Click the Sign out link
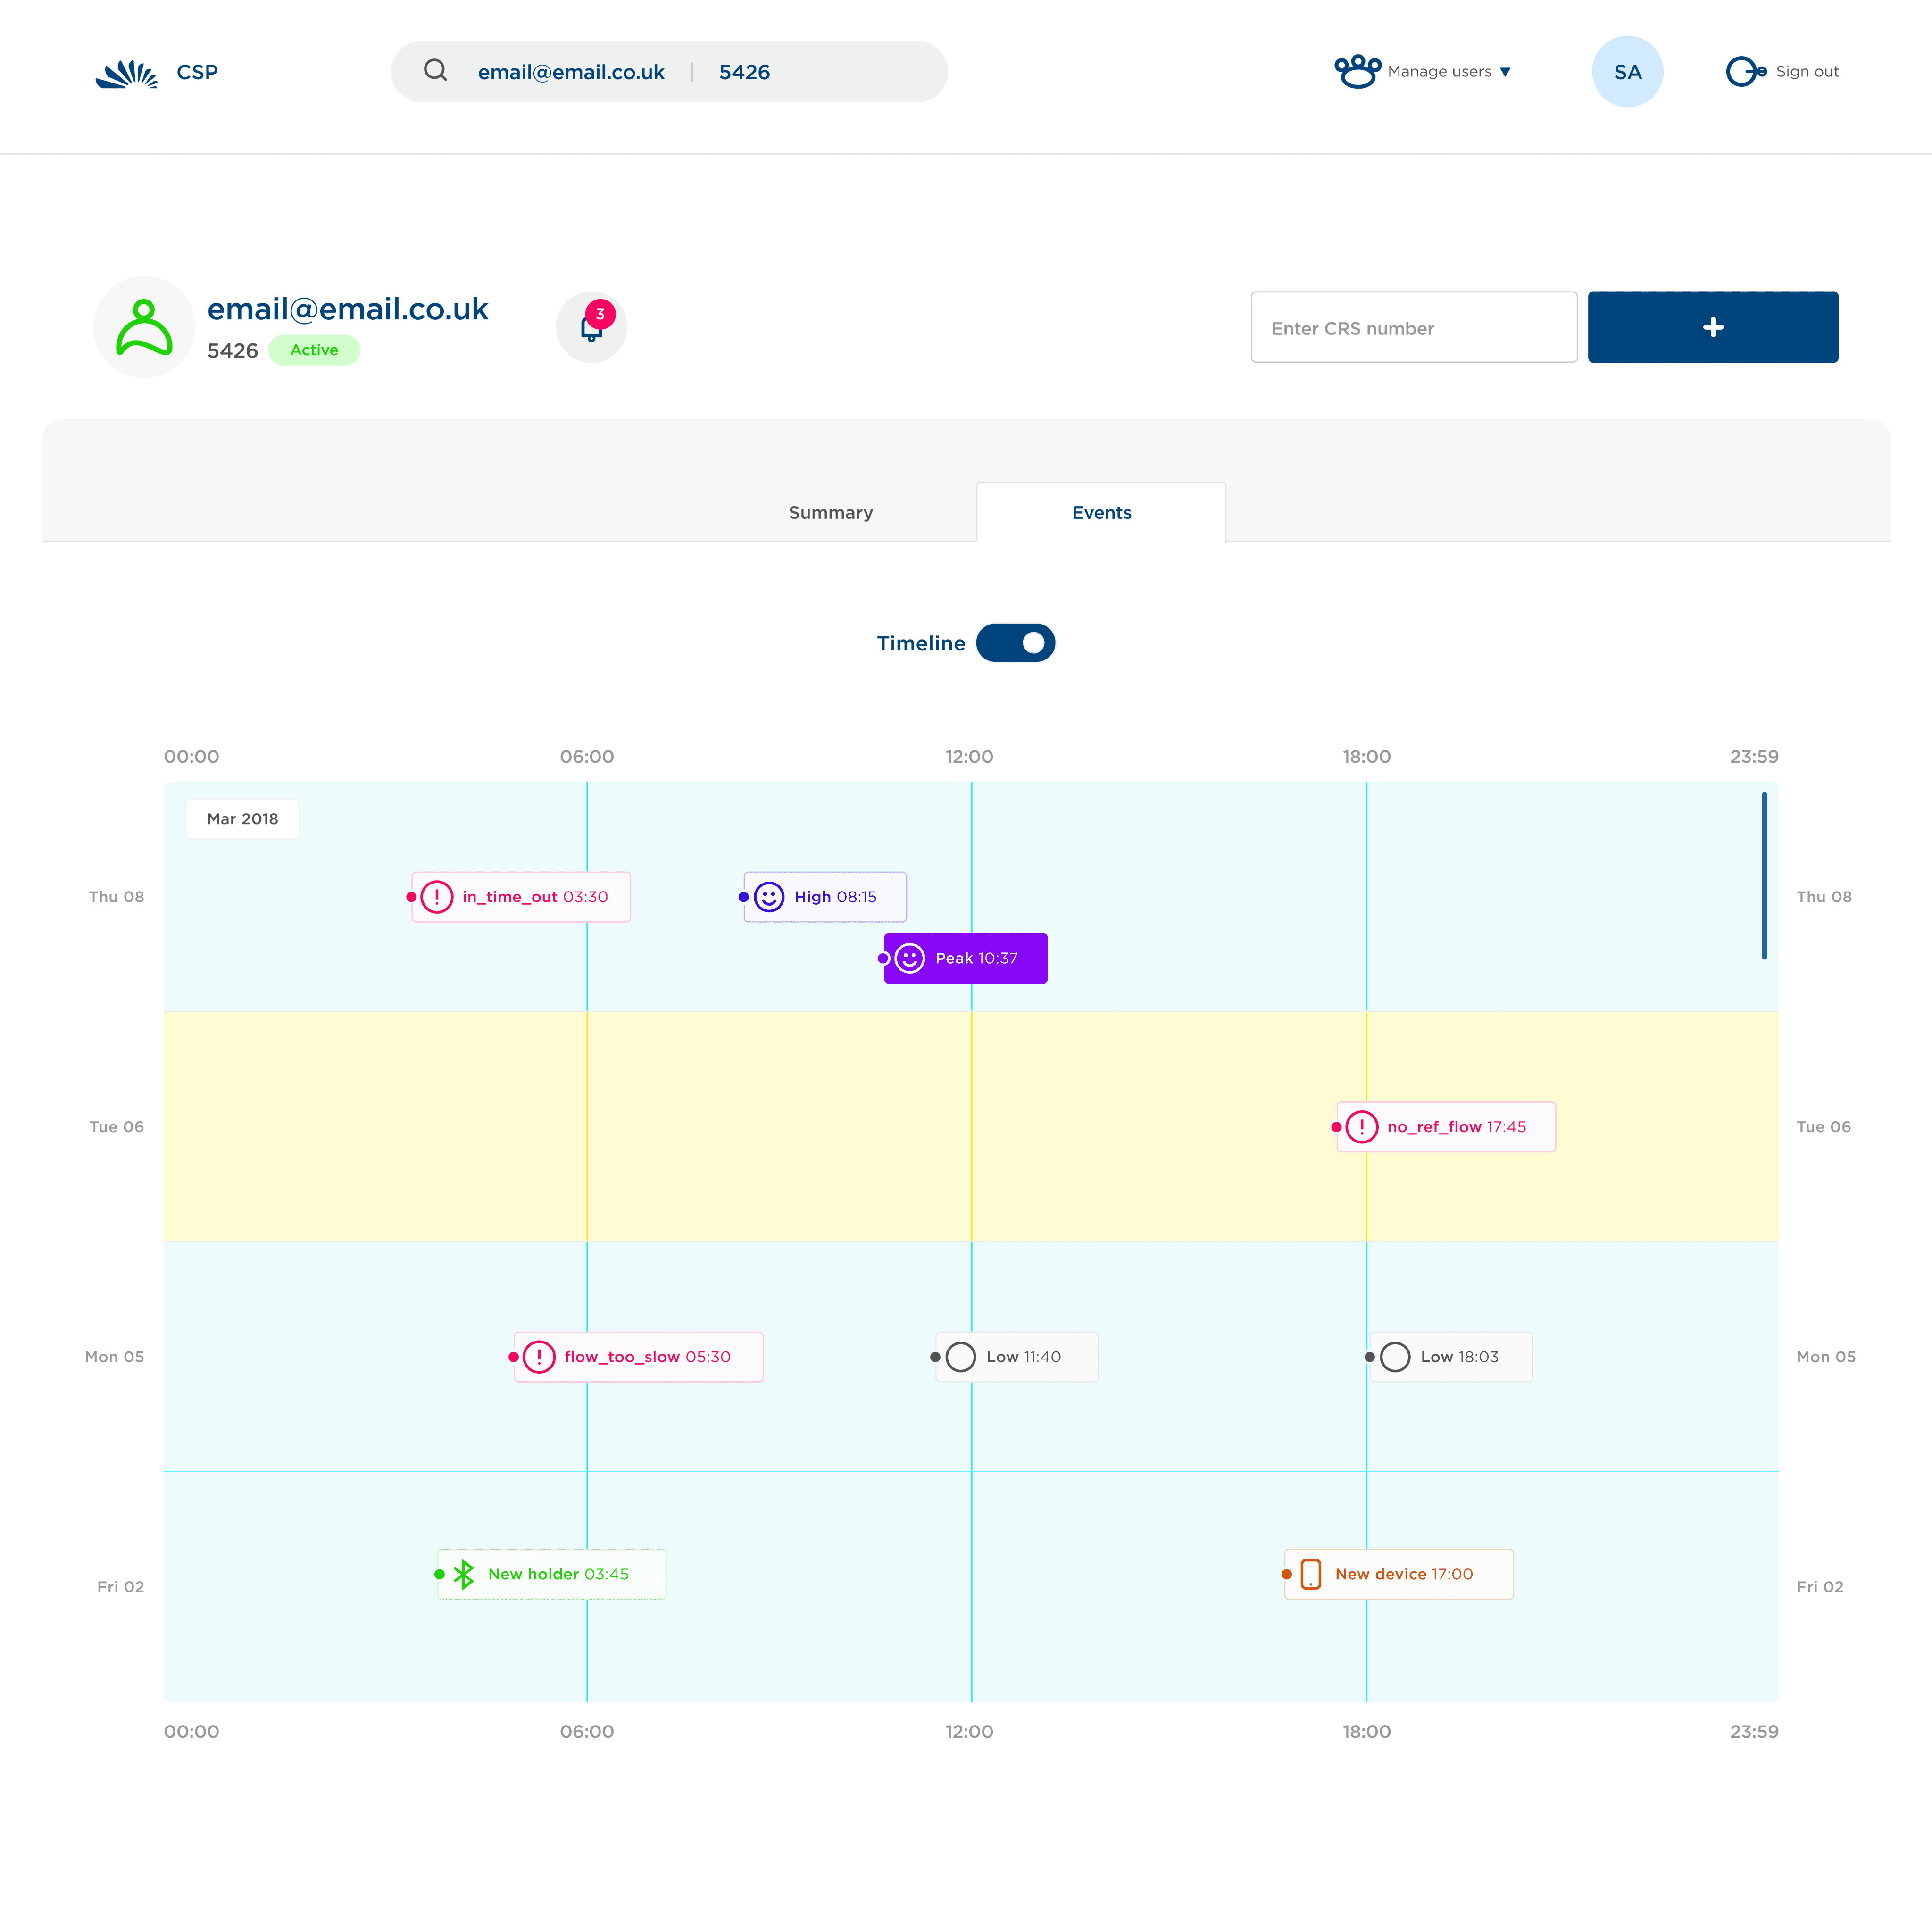 point(1806,71)
